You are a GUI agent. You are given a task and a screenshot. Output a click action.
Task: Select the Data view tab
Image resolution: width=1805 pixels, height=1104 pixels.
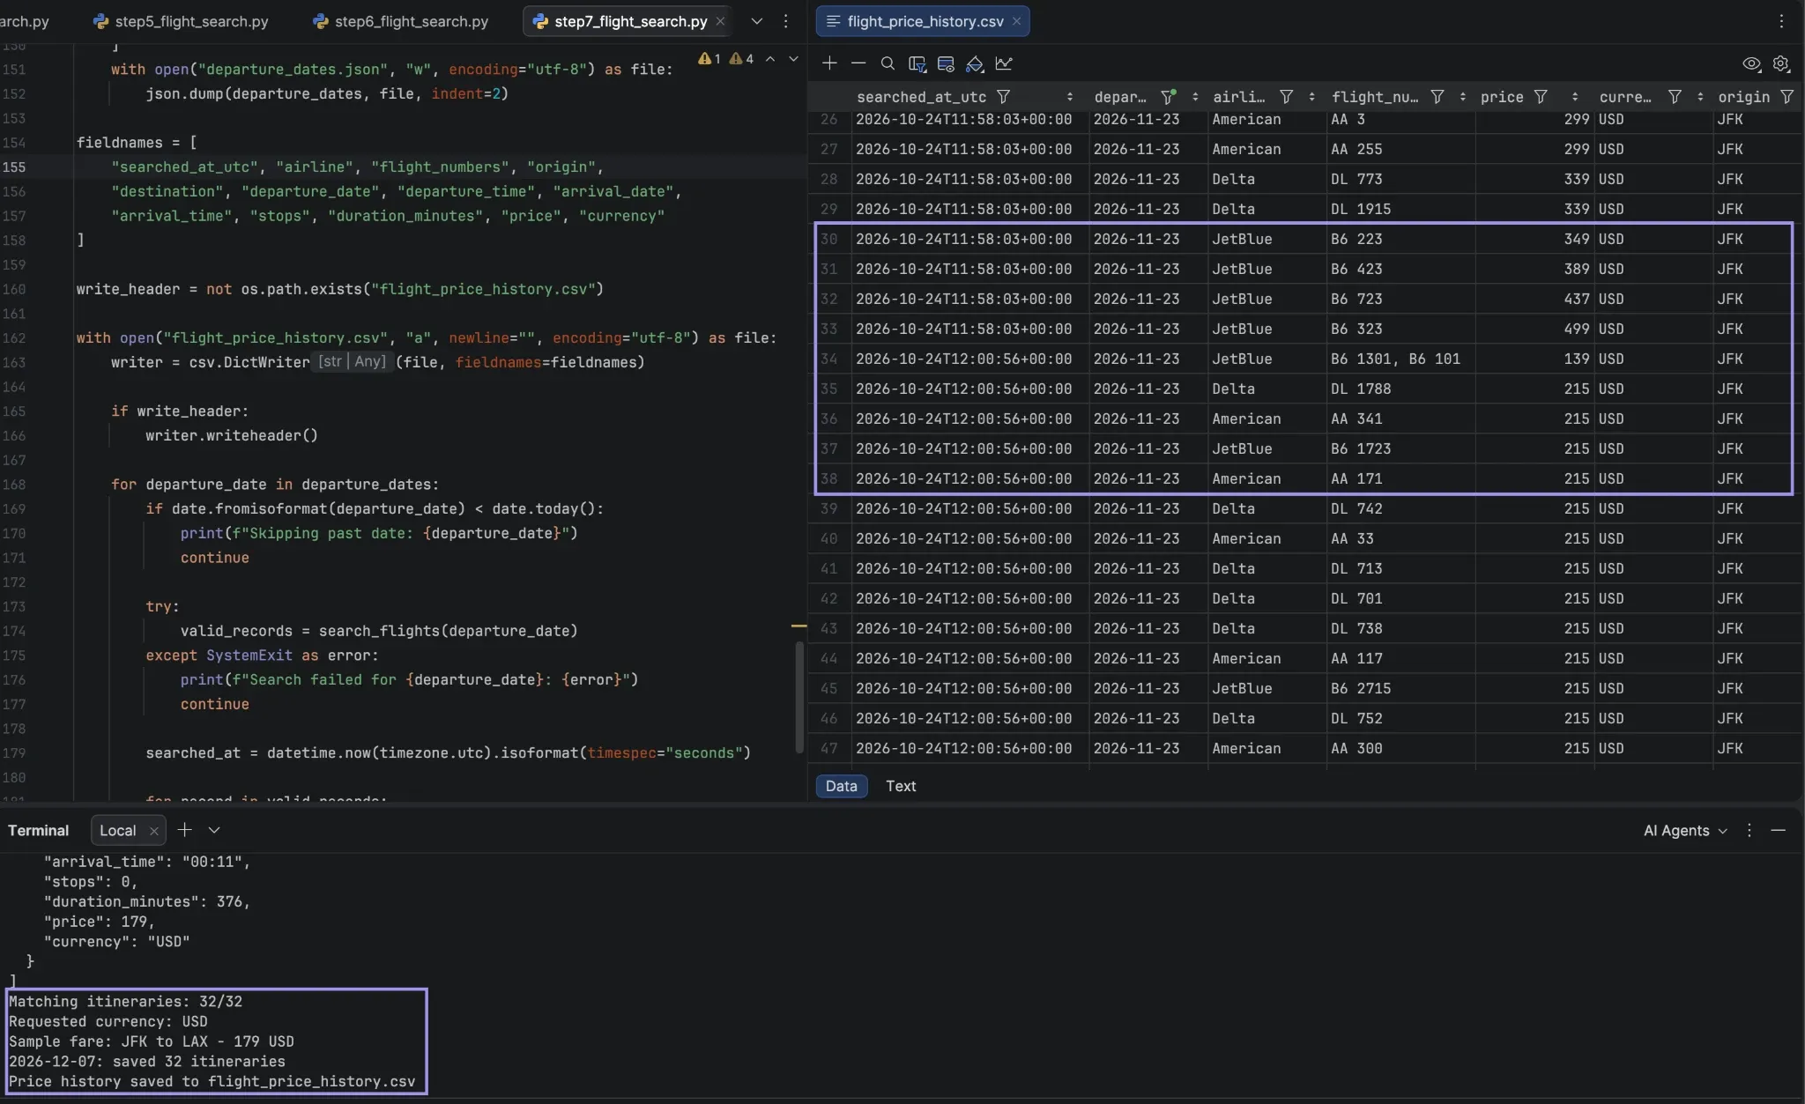pyautogui.click(x=841, y=786)
